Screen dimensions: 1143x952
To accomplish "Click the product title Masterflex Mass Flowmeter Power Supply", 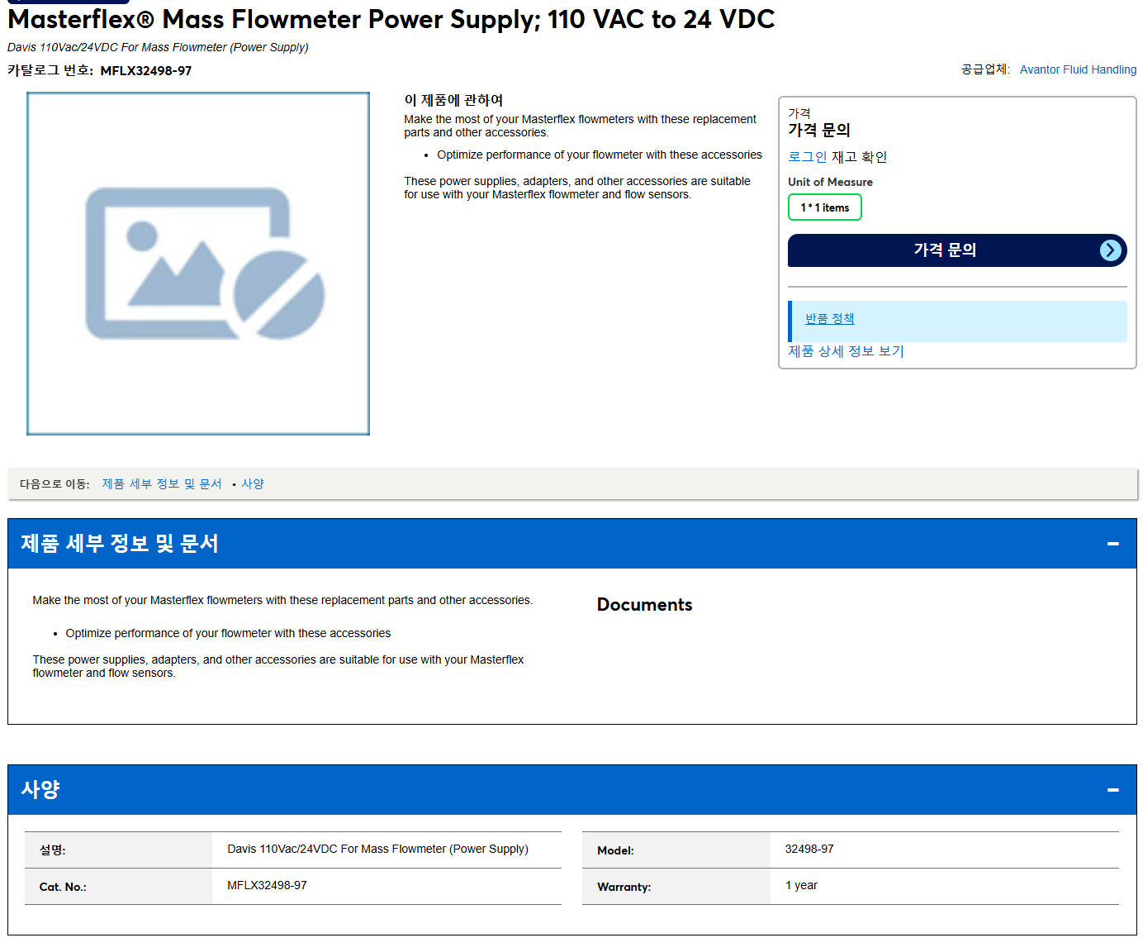I will tap(391, 19).
